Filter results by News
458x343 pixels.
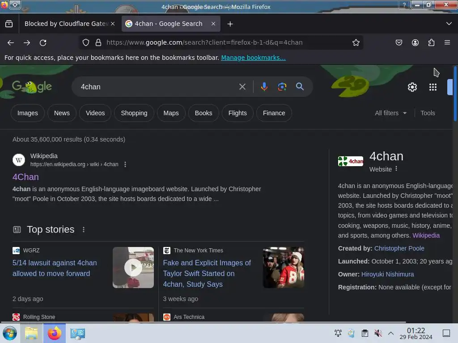62,113
